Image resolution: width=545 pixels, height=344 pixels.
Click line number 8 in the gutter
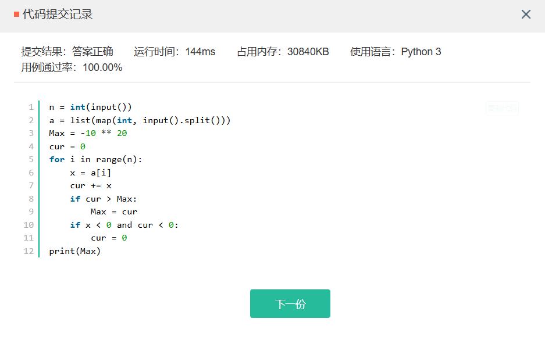click(x=31, y=198)
